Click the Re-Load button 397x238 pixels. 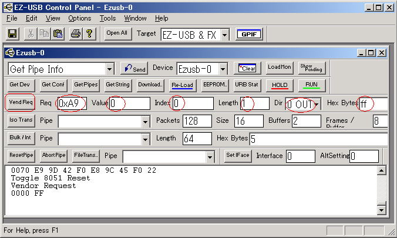point(182,85)
